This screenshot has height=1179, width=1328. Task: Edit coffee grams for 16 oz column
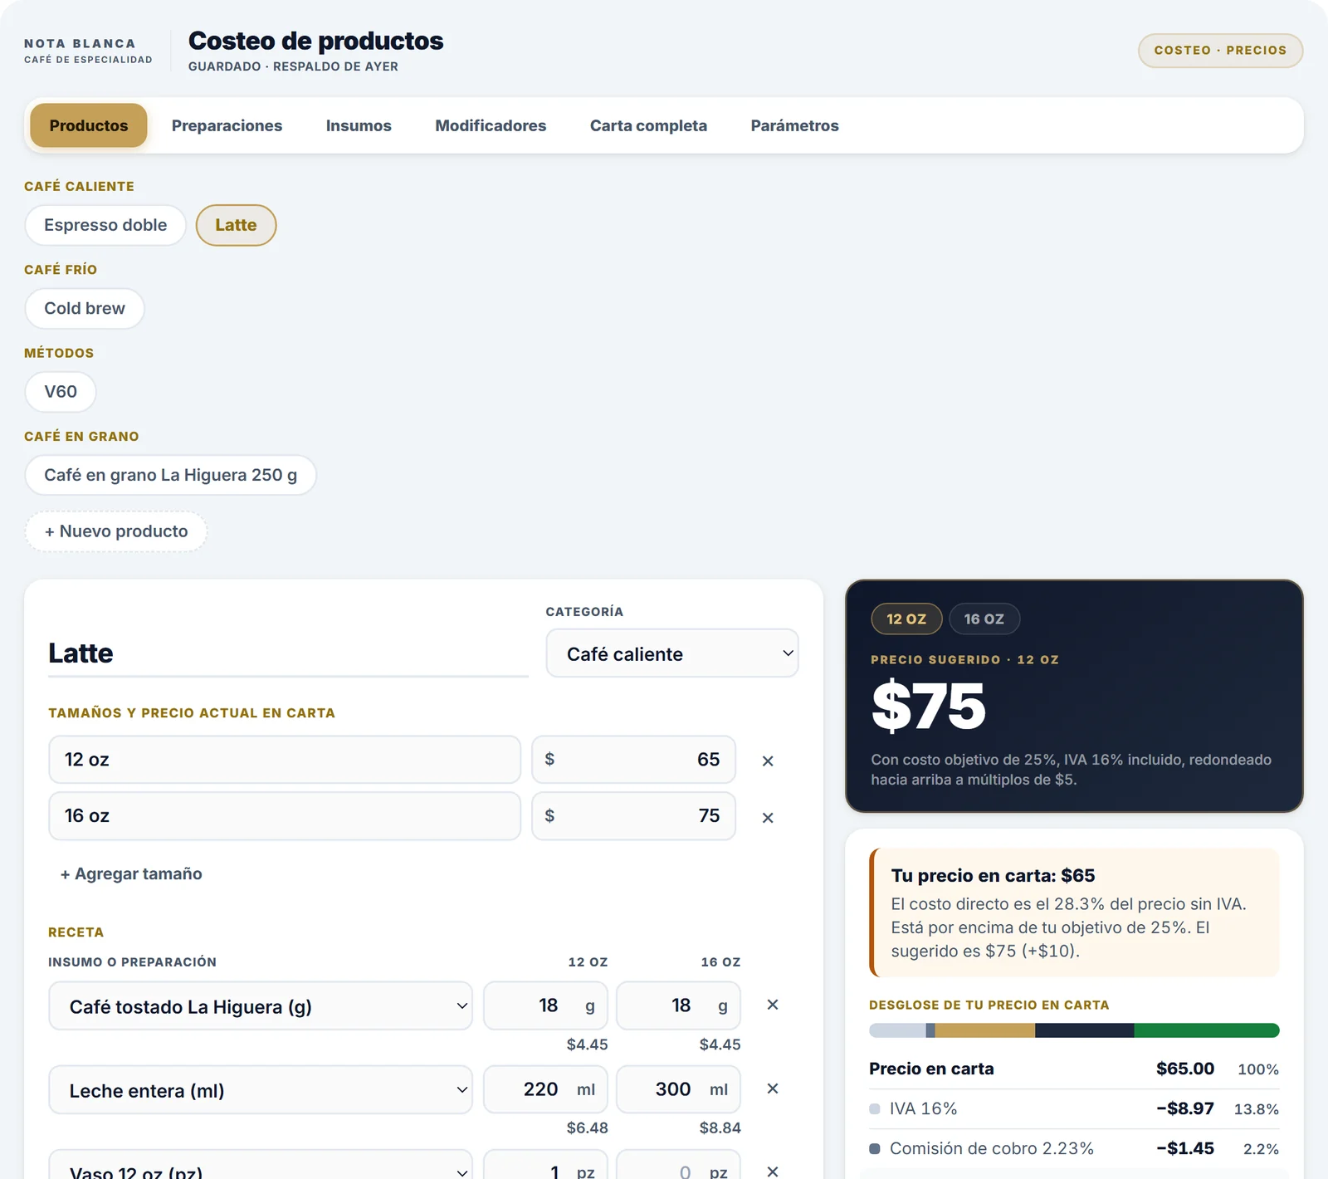pos(678,1005)
